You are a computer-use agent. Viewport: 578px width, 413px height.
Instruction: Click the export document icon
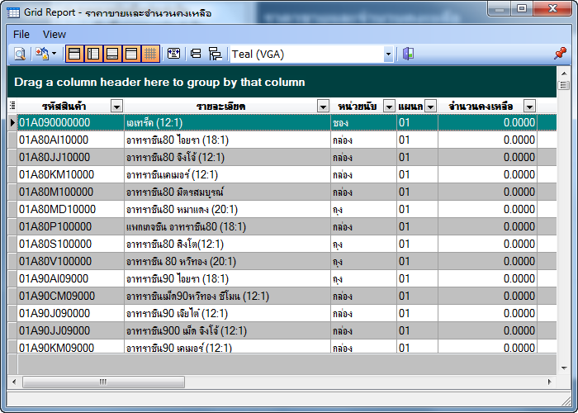click(x=41, y=54)
